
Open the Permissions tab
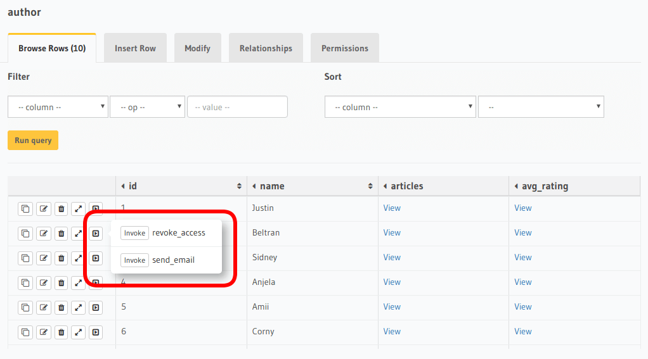[344, 48]
